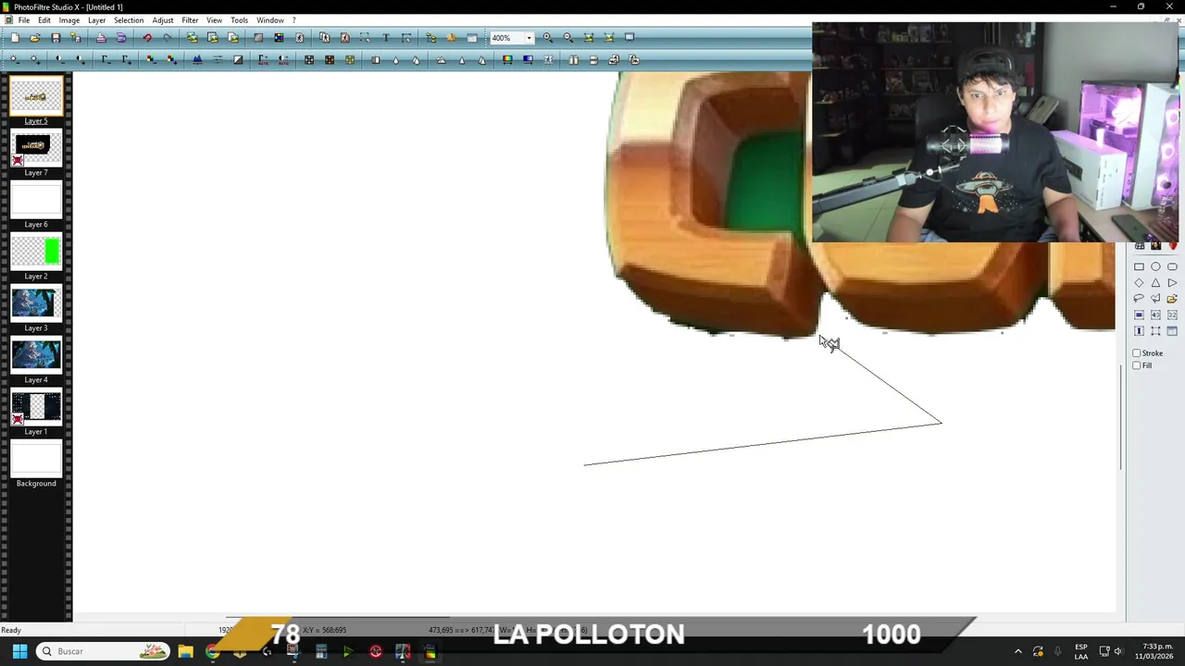Select the triangle shape tool

1155,283
